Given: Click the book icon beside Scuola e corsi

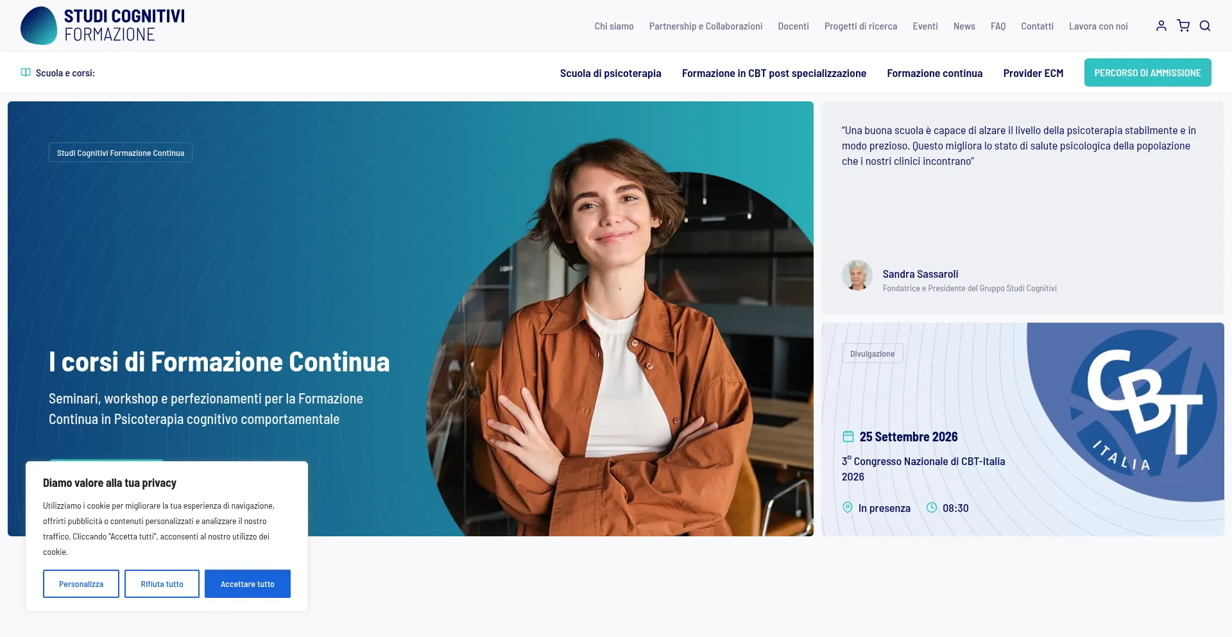Looking at the screenshot, I should click(26, 72).
